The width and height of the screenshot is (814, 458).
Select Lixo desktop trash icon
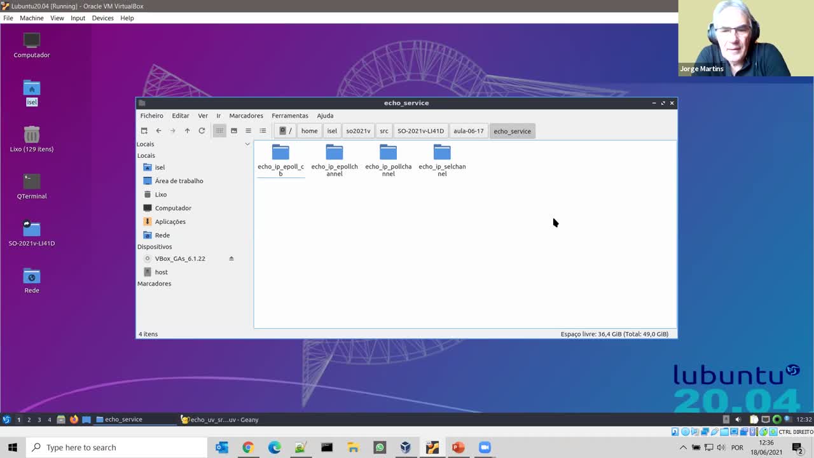[32, 139]
